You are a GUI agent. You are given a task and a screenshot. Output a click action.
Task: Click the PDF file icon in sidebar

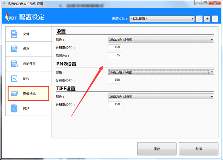(14, 109)
